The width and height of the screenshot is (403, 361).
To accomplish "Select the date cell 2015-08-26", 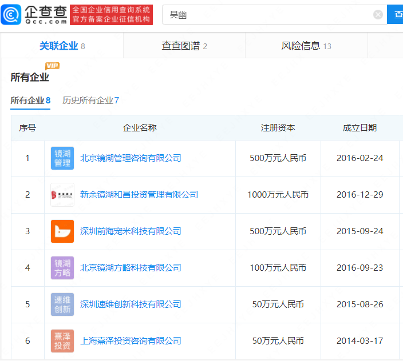I will (360, 304).
